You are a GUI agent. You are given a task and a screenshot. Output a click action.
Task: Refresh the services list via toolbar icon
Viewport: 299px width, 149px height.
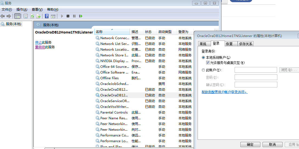pos(32,16)
